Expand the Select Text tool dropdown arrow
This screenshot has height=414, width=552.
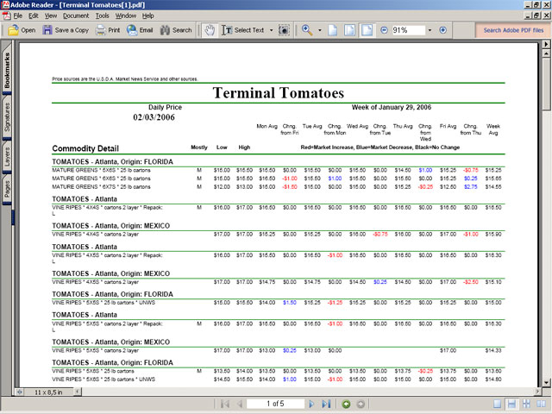[271, 30]
